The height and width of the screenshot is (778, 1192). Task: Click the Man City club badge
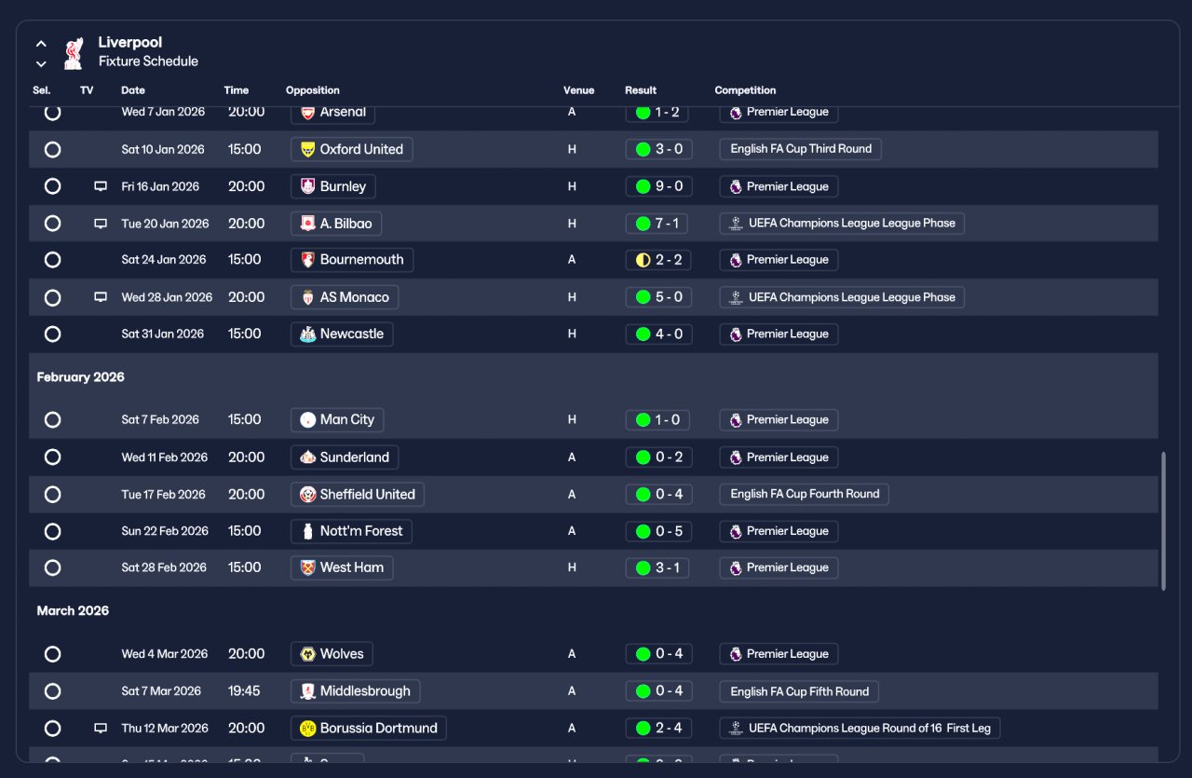tap(307, 420)
